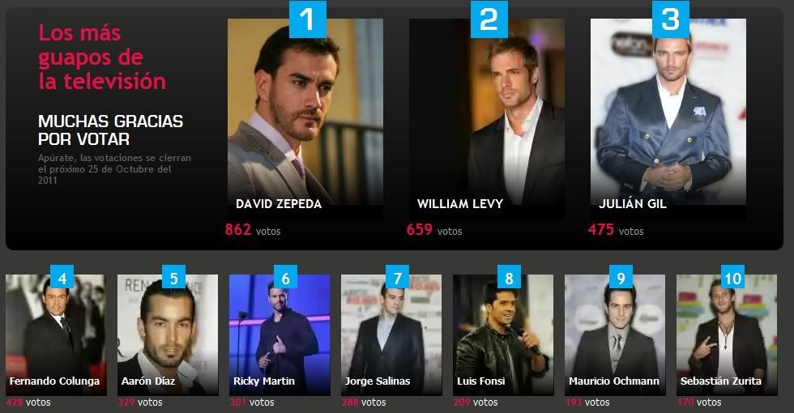Click the blue number 1 rank badge
The height and width of the screenshot is (413, 794).
click(x=307, y=19)
